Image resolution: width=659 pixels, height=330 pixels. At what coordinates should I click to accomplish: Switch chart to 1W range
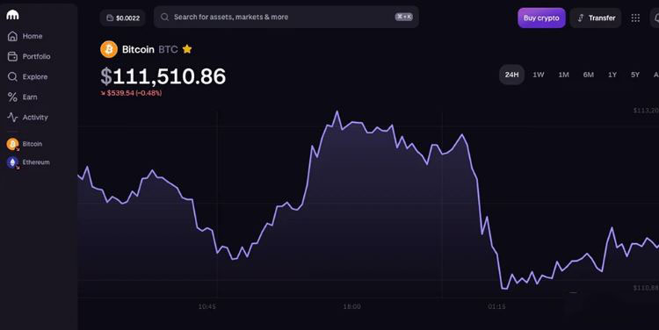click(x=539, y=75)
